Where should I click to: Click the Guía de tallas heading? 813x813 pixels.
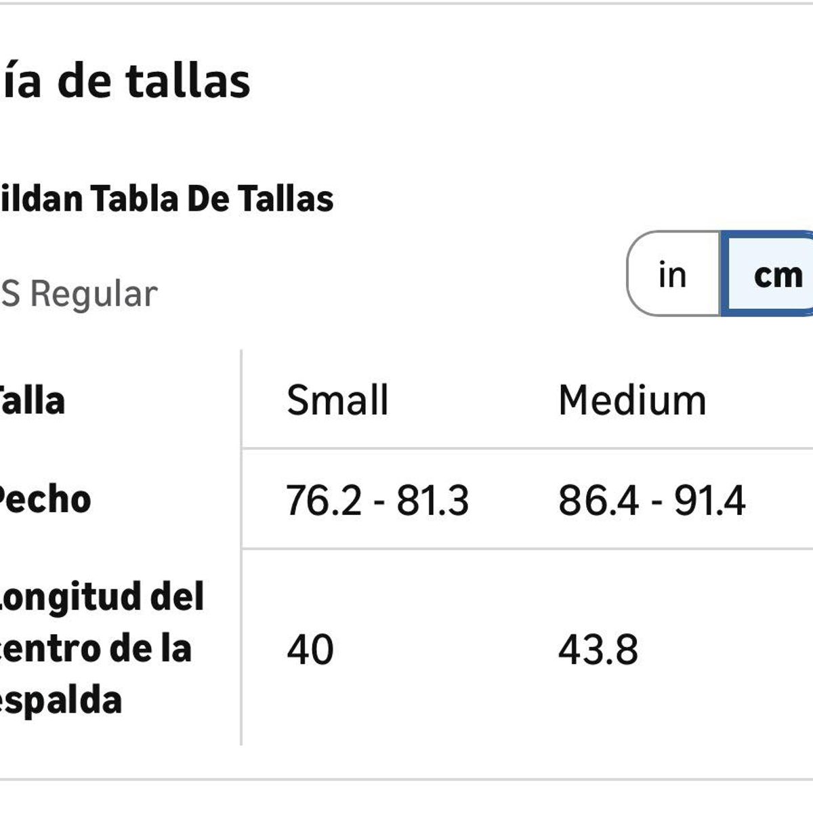tap(125, 81)
